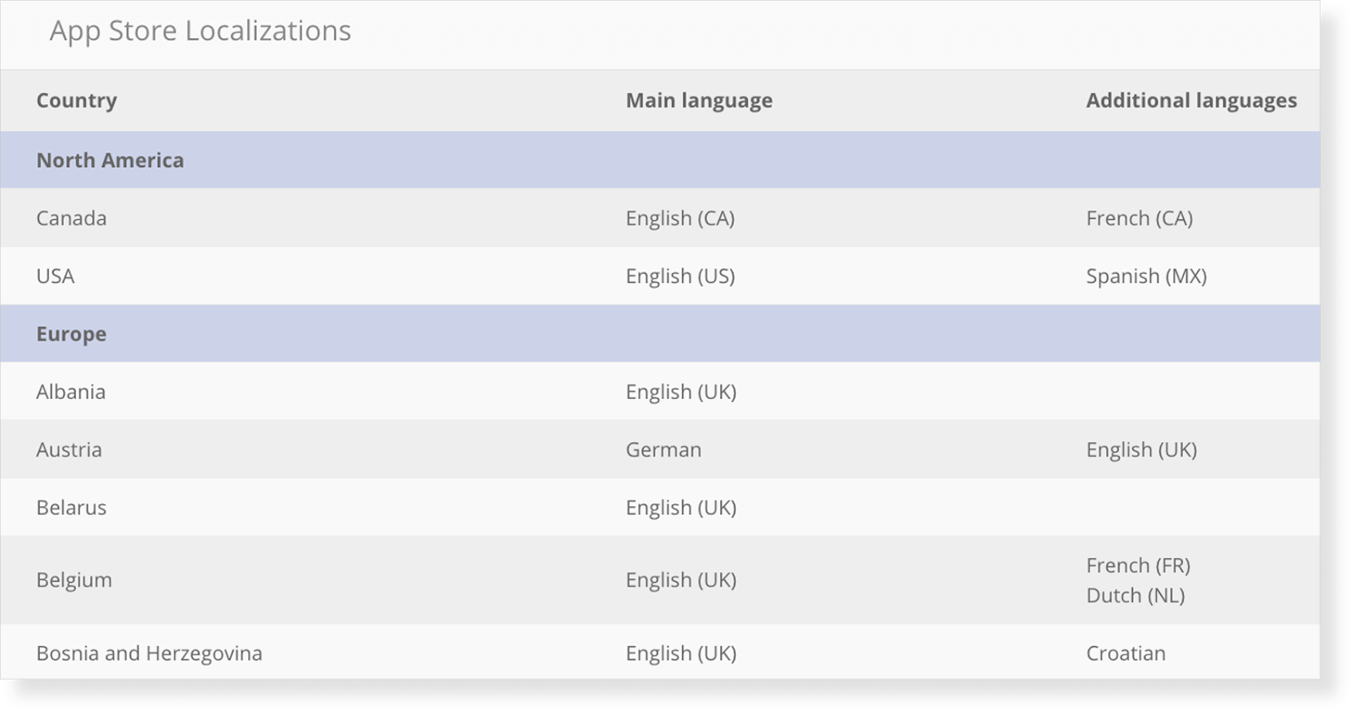Click the Belarus country cell
1352x711 pixels.
point(72,508)
